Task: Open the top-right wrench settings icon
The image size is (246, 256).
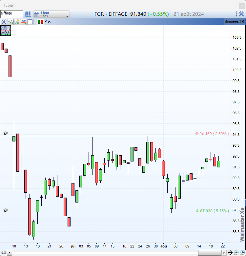Action: click(x=241, y=14)
